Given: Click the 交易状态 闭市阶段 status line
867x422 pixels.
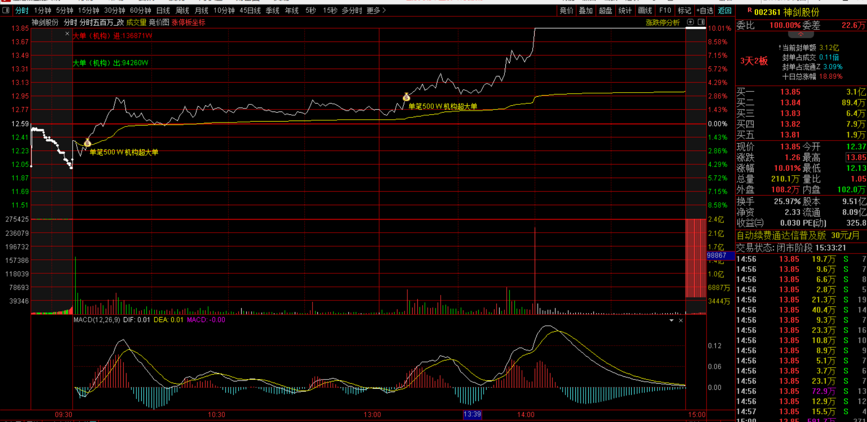Looking at the screenshot, I should pos(791,248).
